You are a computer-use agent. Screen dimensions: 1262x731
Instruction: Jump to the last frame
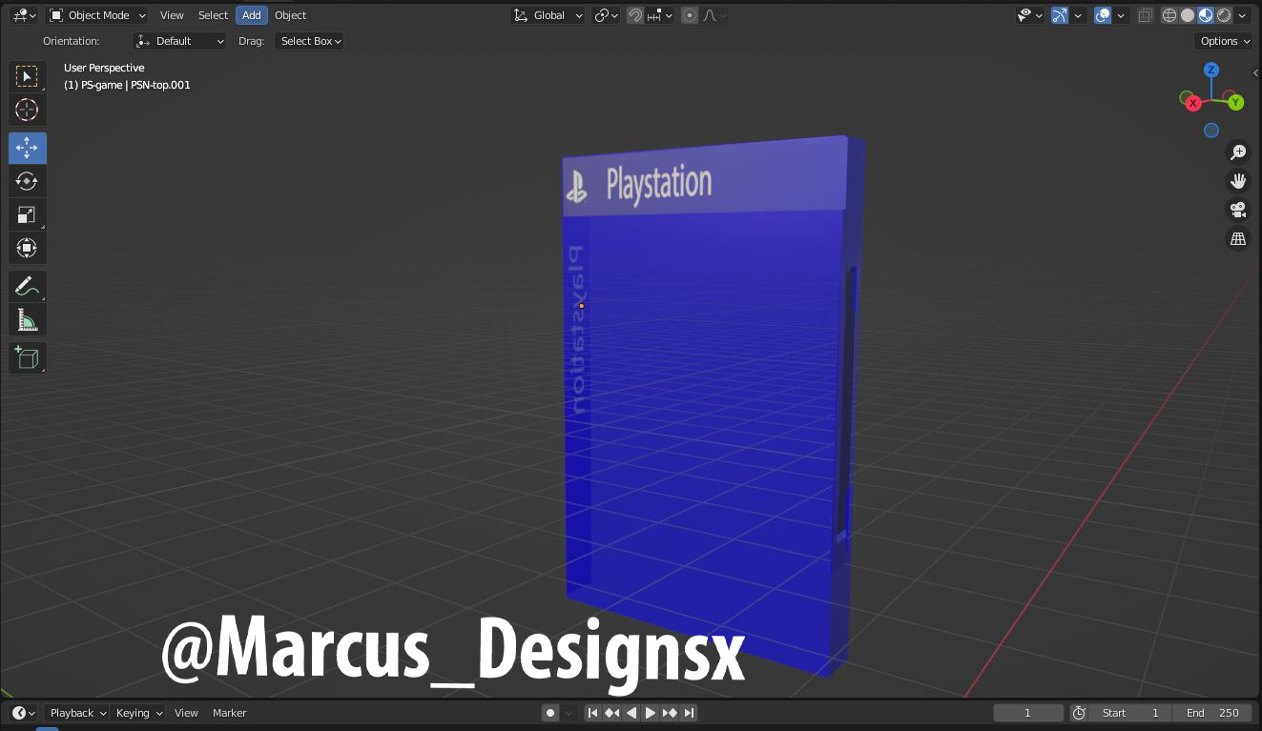[x=689, y=713]
